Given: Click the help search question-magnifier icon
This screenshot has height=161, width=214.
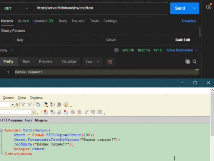Looking at the screenshot, I should coord(52,105).
